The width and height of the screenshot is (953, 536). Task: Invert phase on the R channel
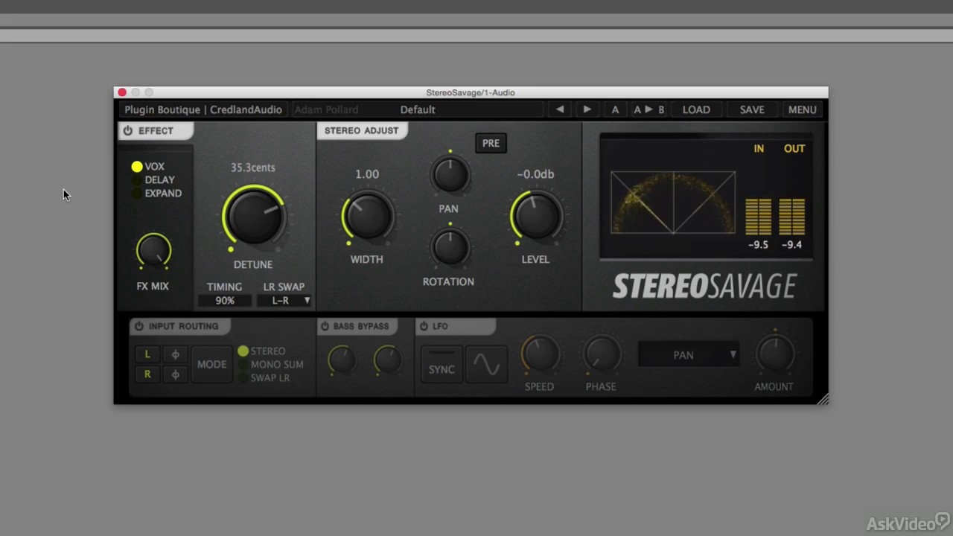tap(176, 374)
